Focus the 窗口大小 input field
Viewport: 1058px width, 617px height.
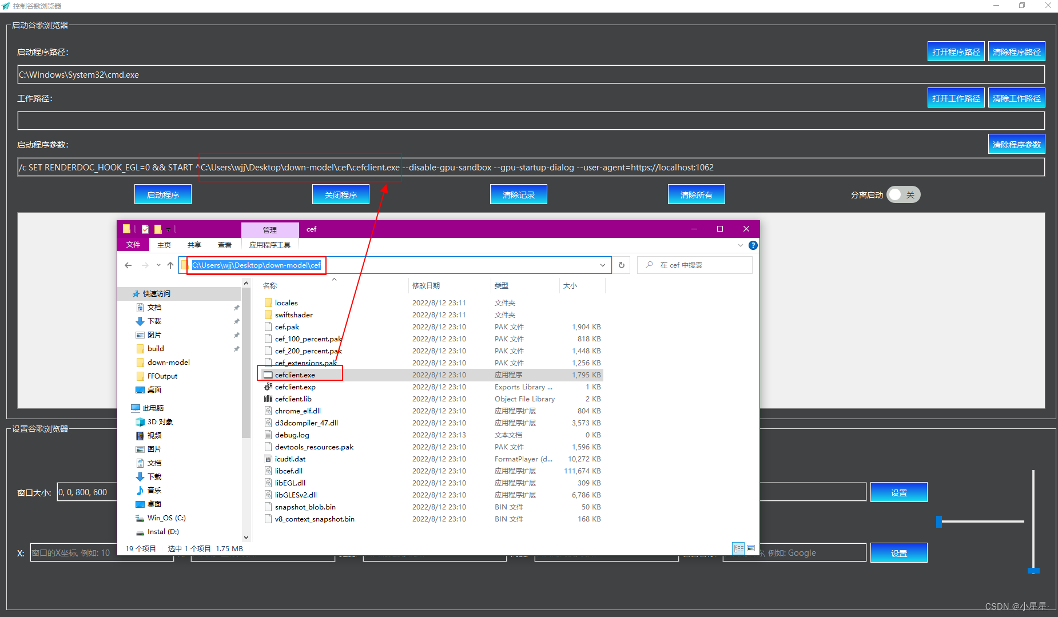(87, 492)
